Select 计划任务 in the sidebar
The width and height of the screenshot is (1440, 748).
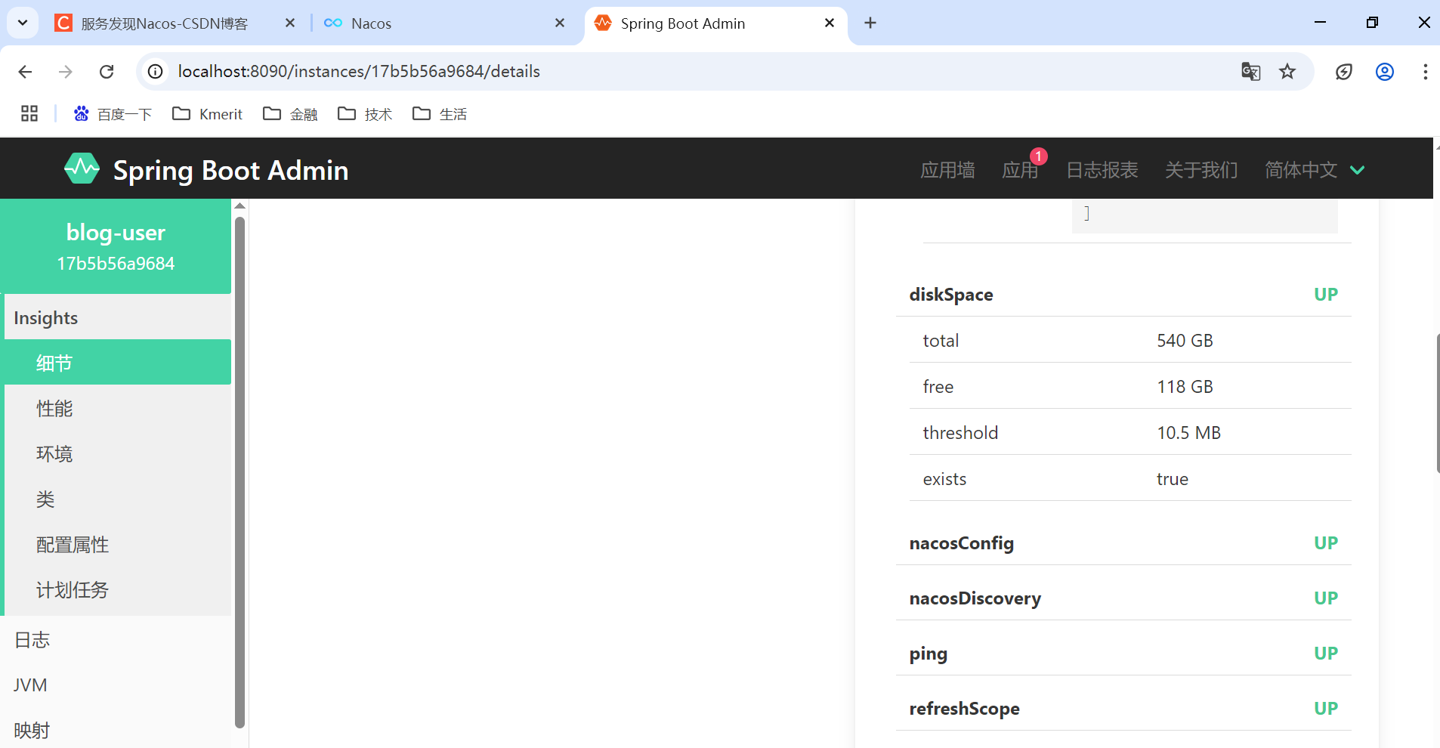pyautogui.click(x=118, y=589)
